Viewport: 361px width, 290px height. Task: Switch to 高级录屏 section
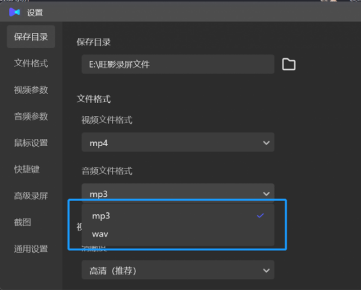tap(31, 196)
